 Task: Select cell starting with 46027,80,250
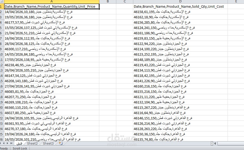pos(52,113)
